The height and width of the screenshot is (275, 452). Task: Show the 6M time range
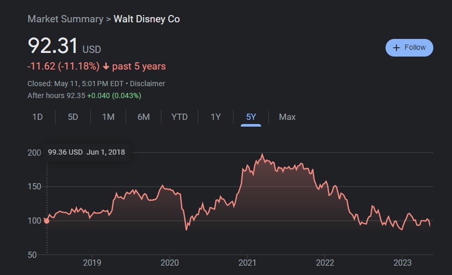pos(143,117)
